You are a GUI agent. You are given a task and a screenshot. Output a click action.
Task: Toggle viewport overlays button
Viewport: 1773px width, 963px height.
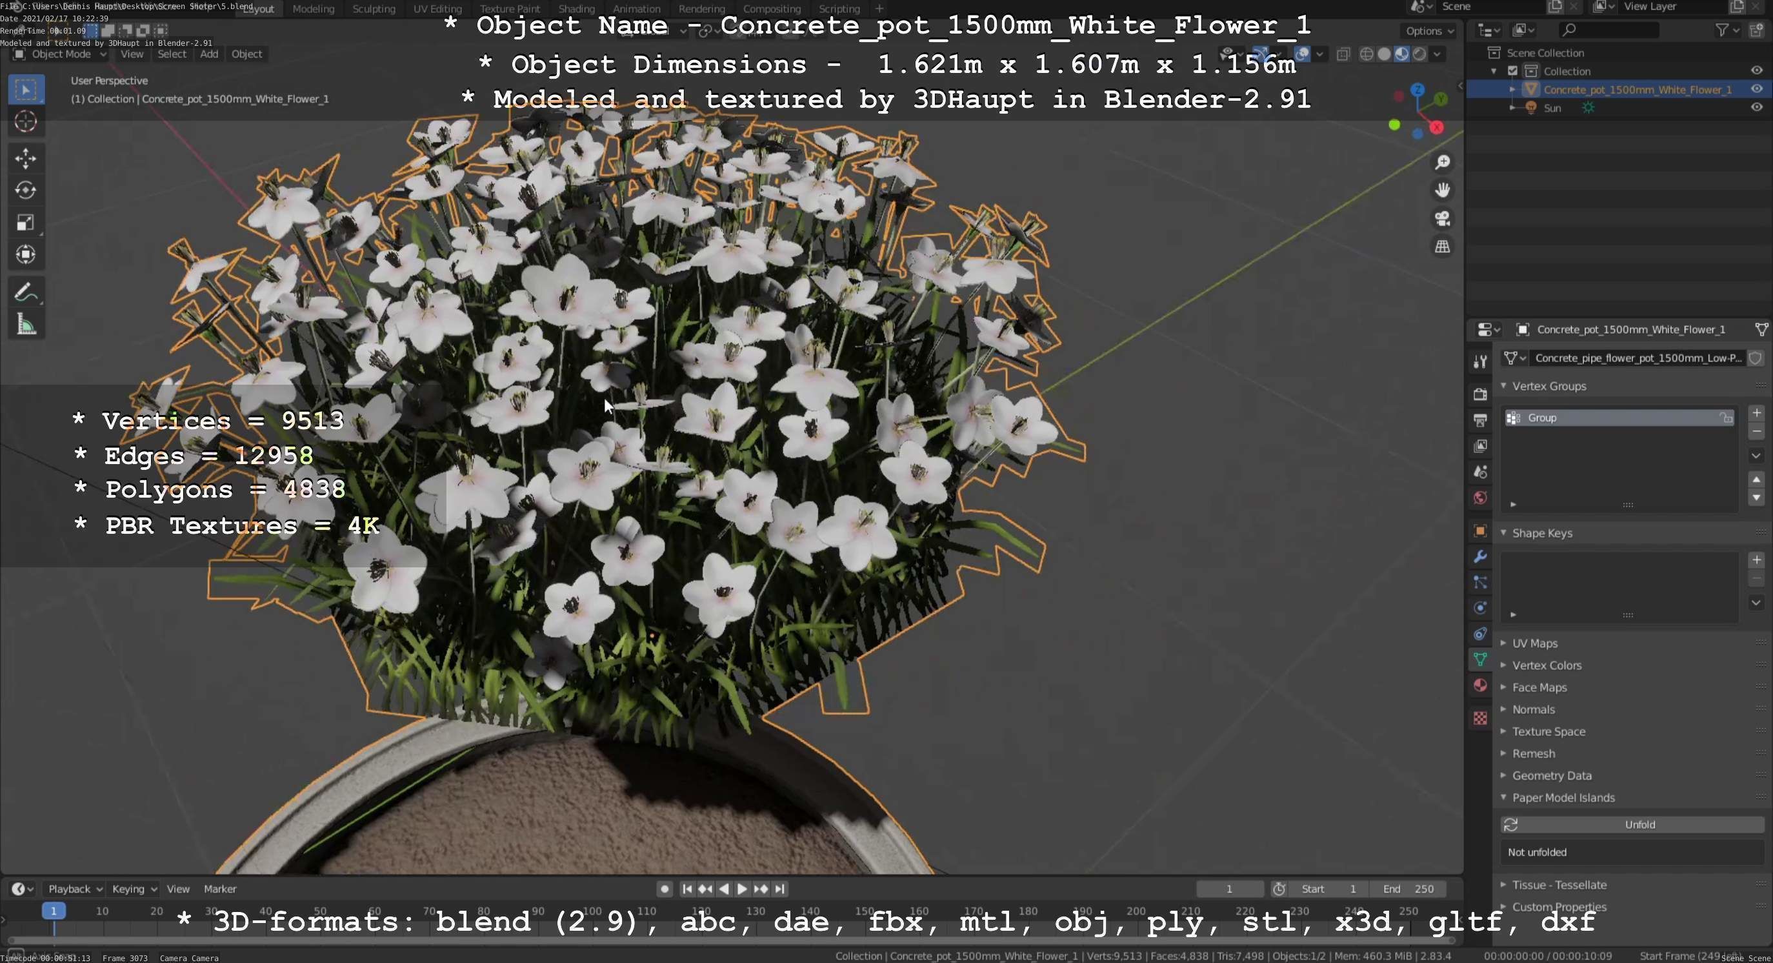[1302, 54]
